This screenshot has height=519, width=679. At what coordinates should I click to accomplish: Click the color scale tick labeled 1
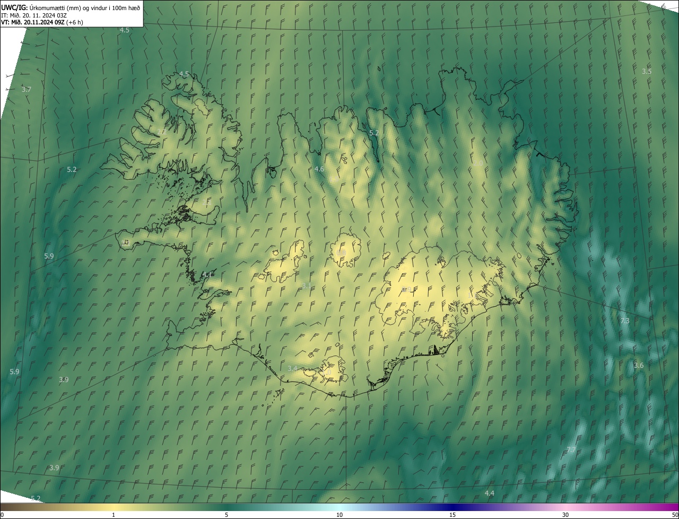coord(114,515)
